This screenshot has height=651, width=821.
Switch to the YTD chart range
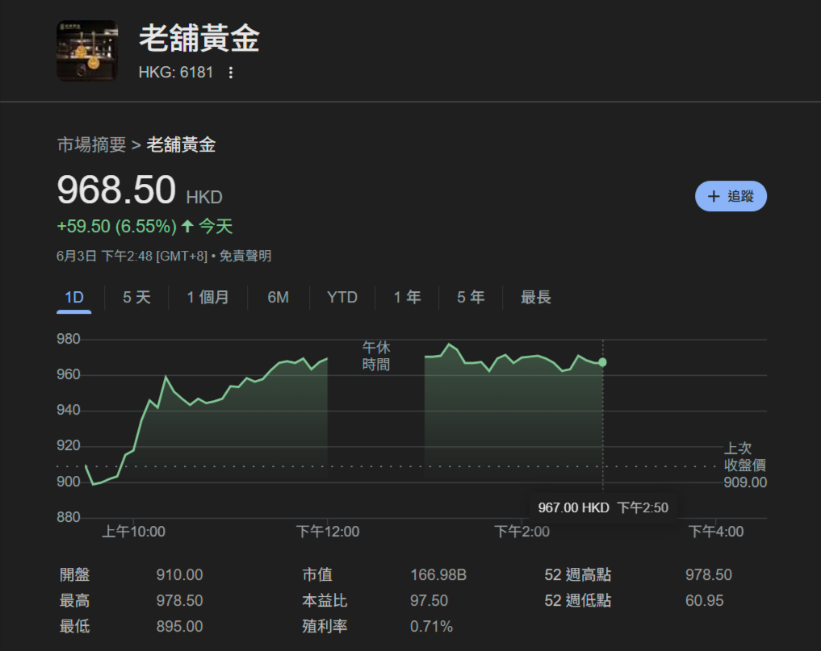click(341, 297)
